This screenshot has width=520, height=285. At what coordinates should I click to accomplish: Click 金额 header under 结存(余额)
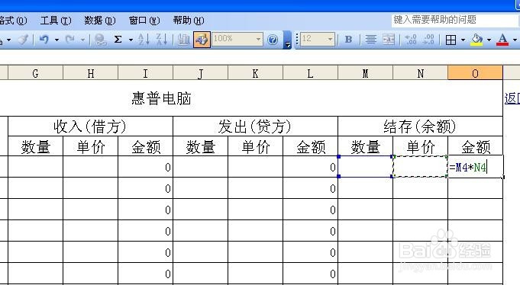tap(475, 146)
